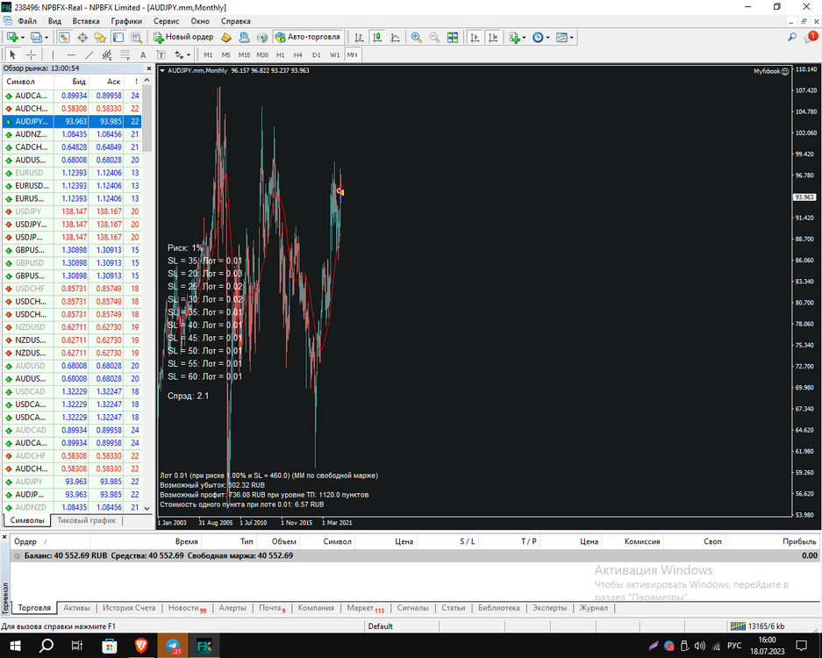Open the Графики menu
822x658 pixels.
point(126,22)
